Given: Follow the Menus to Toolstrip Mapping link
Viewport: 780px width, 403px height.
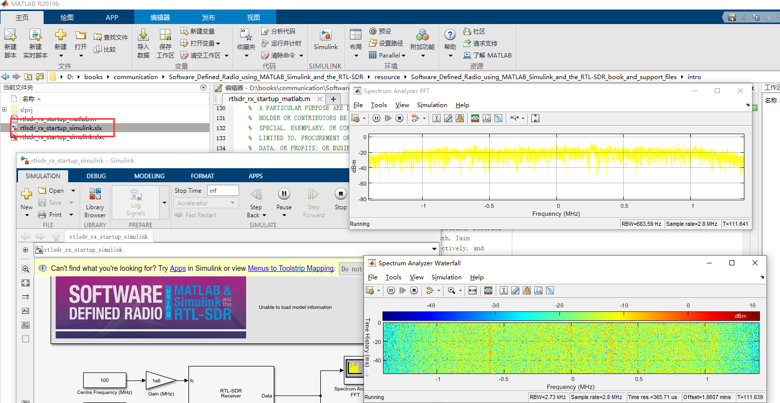Looking at the screenshot, I should point(291,268).
